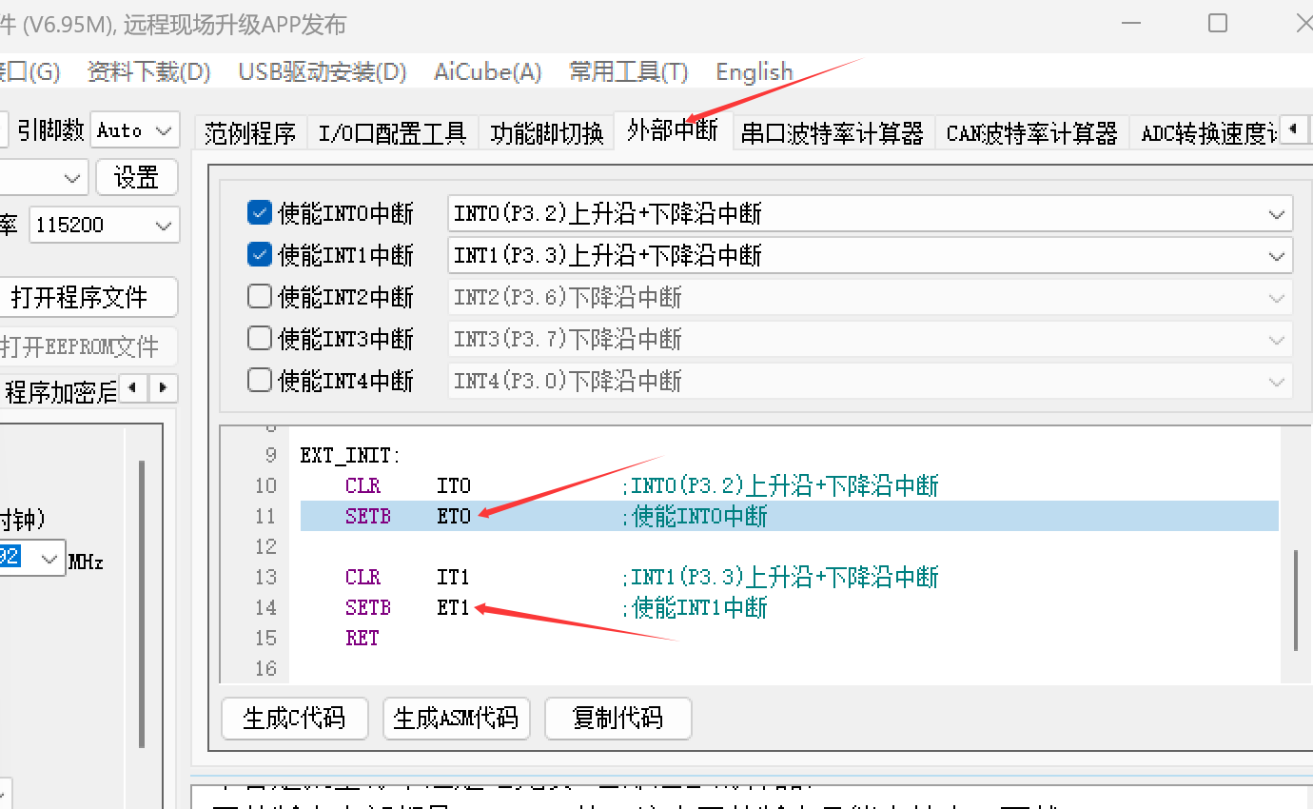Select the 功能脚切换 tab
This screenshot has width=1313, height=809.
(x=547, y=133)
